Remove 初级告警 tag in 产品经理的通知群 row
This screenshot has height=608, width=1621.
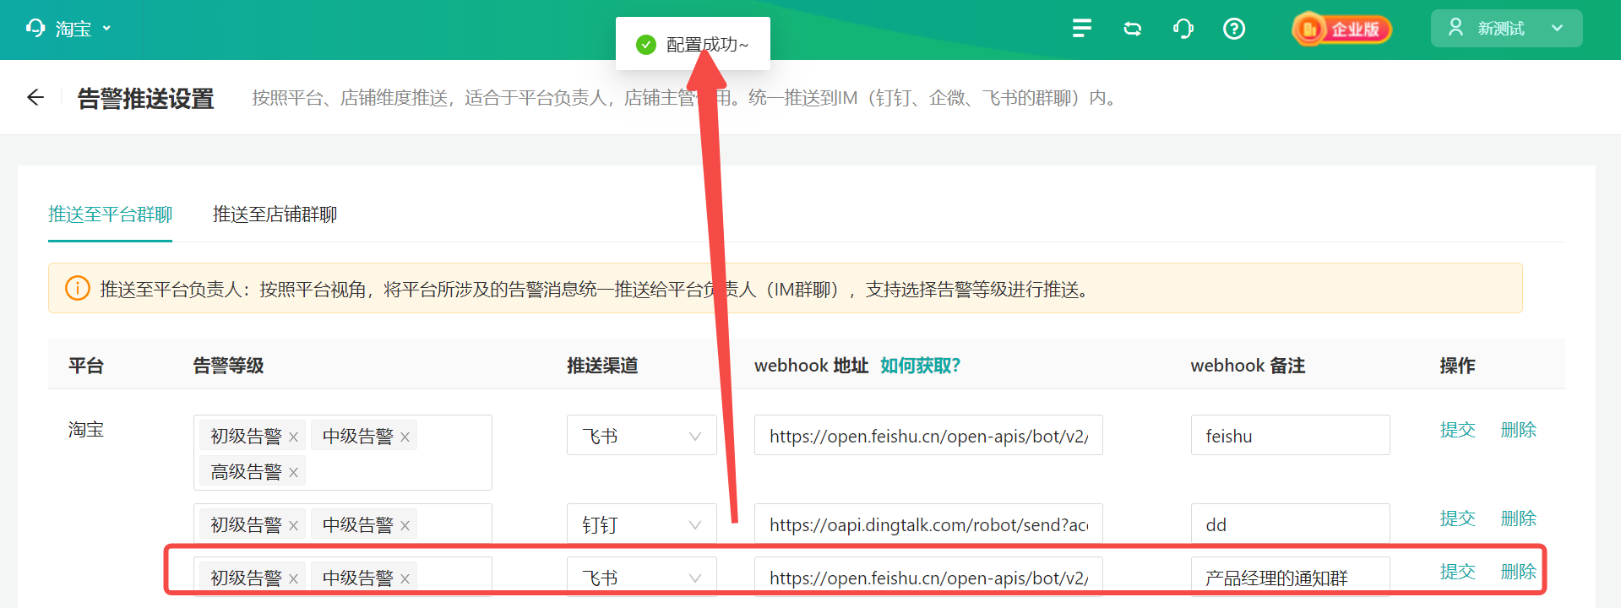[293, 578]
